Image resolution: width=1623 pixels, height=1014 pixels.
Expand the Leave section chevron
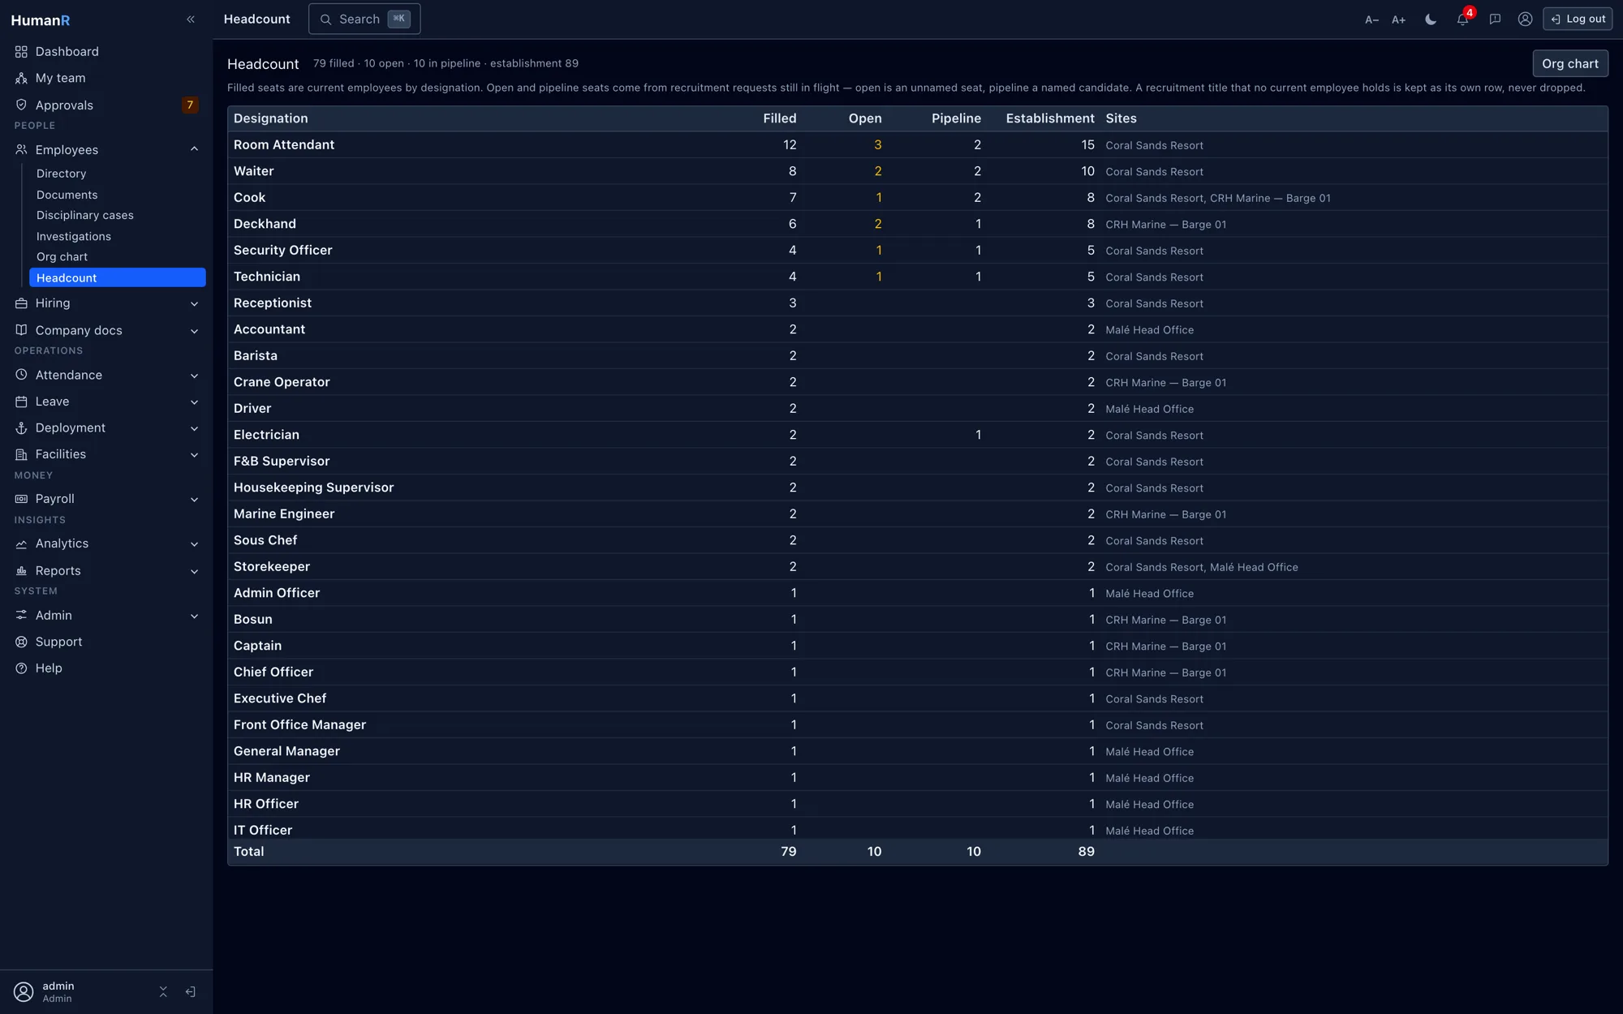[194, 402]
